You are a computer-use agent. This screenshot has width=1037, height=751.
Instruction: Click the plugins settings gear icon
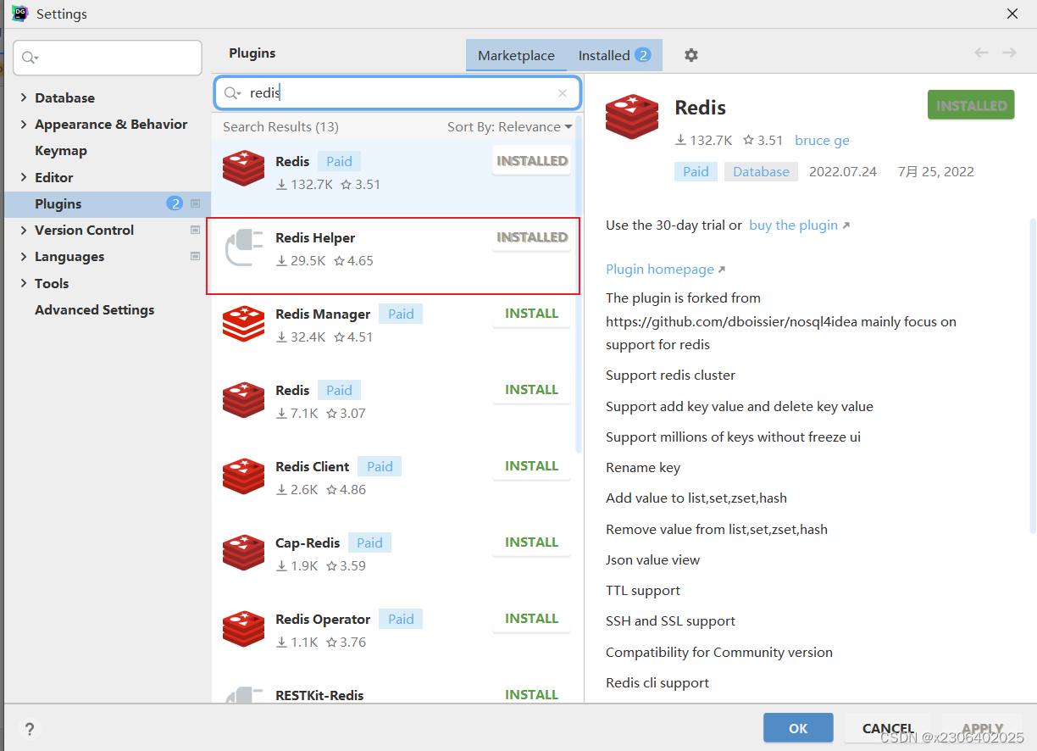click(691, 55)
